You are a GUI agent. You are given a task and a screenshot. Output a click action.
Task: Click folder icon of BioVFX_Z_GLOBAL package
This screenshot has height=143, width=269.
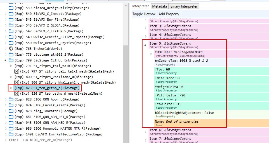11,25
